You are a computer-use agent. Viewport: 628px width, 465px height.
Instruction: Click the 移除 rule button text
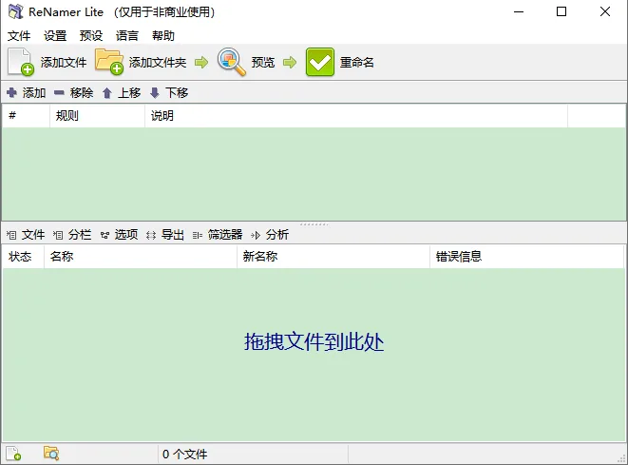82,92
